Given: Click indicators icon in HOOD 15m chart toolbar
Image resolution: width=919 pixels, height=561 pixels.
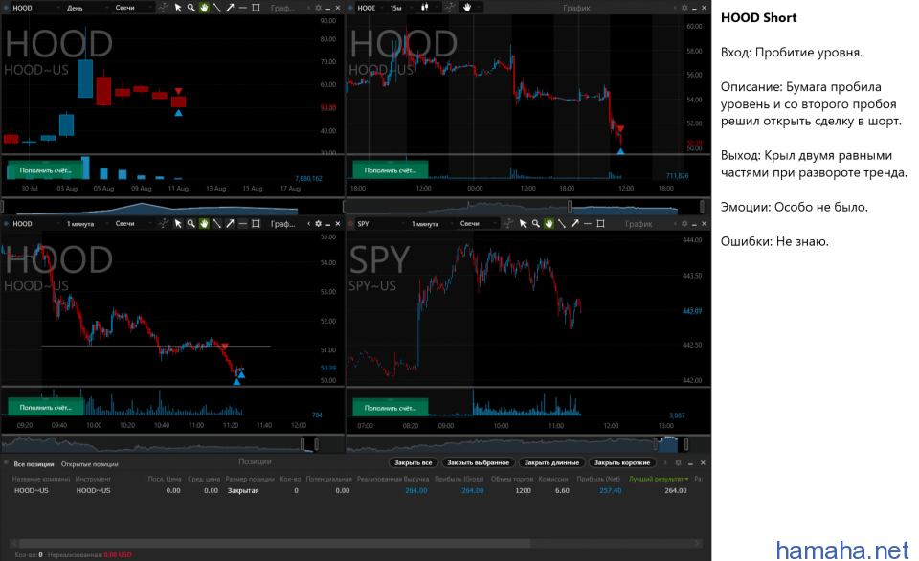Looking at the screenshot, I should [450, 8].
